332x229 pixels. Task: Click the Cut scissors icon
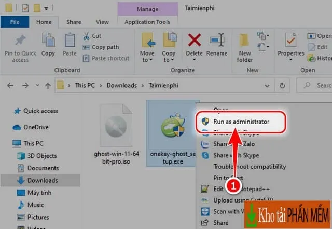click(x=86, y=36)
